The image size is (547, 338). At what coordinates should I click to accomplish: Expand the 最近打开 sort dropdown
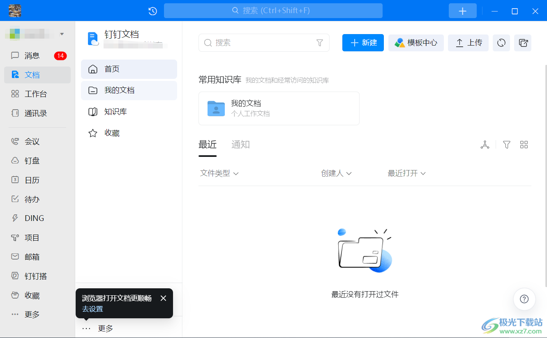point(406,173)
